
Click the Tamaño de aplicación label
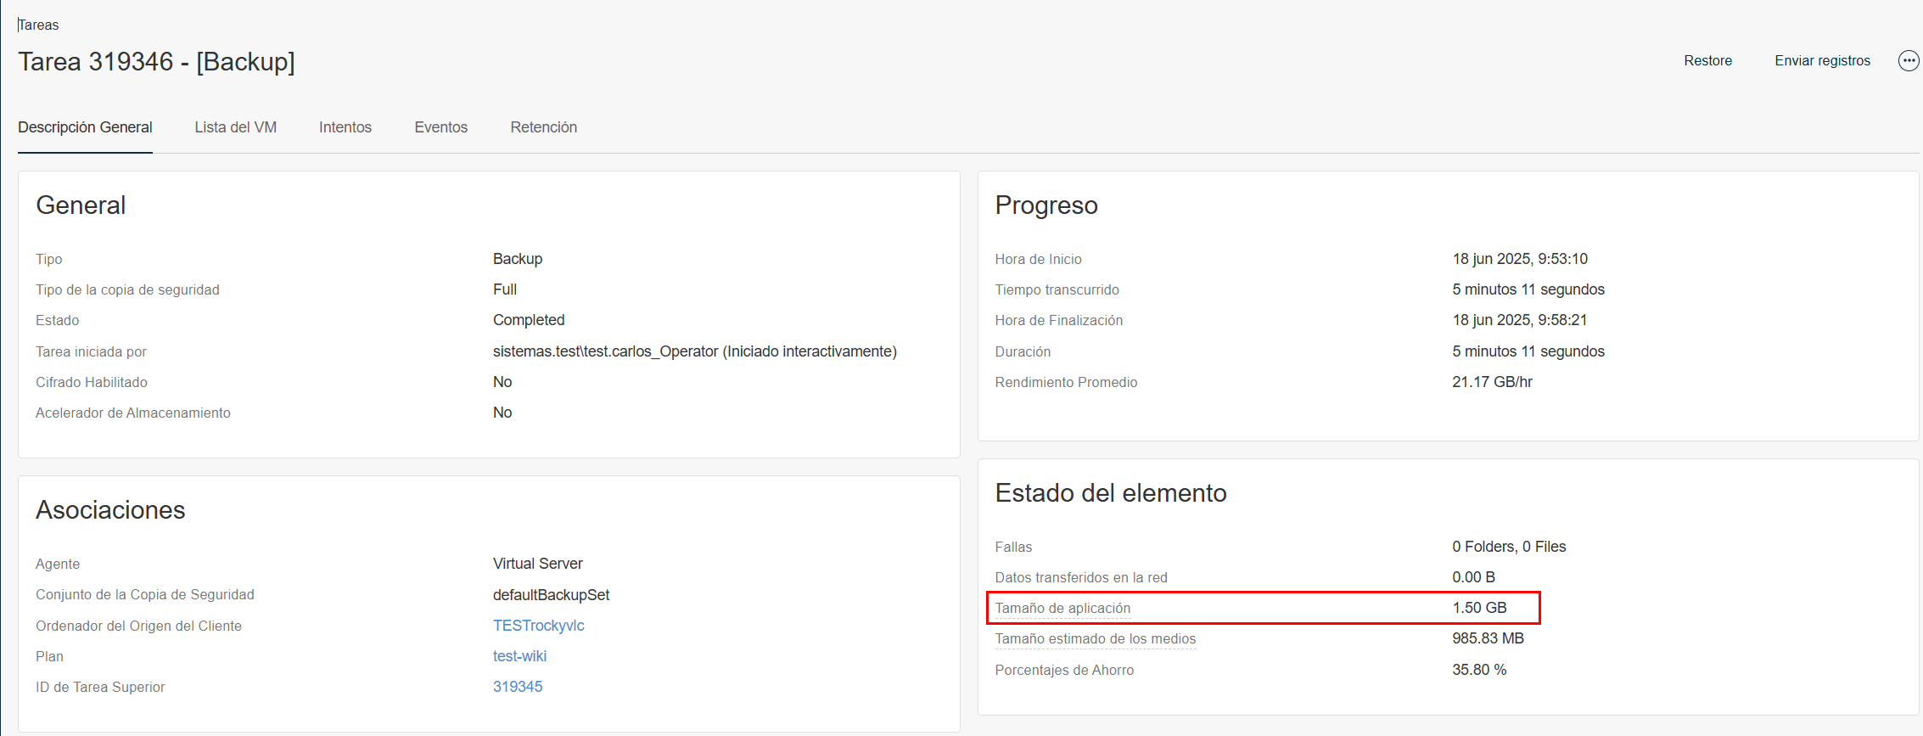(1062, 608)
